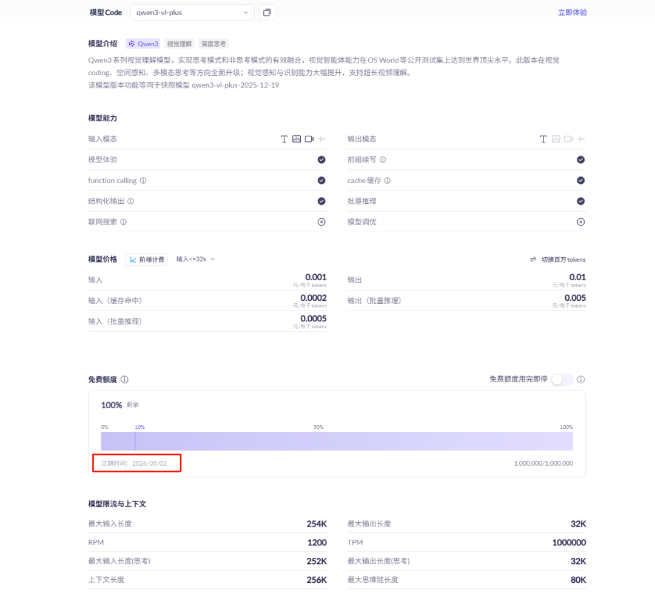Copy the model code with copy icon
Viewport: 655px width, 604px height.
(267, 13)
